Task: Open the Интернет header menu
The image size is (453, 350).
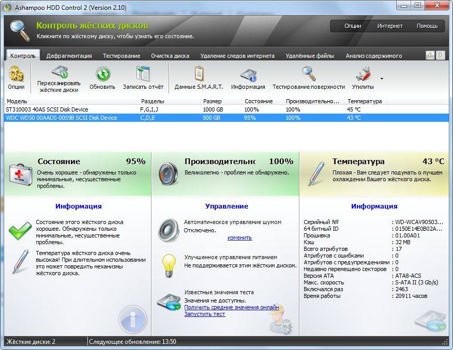Action: pos(390,26)
